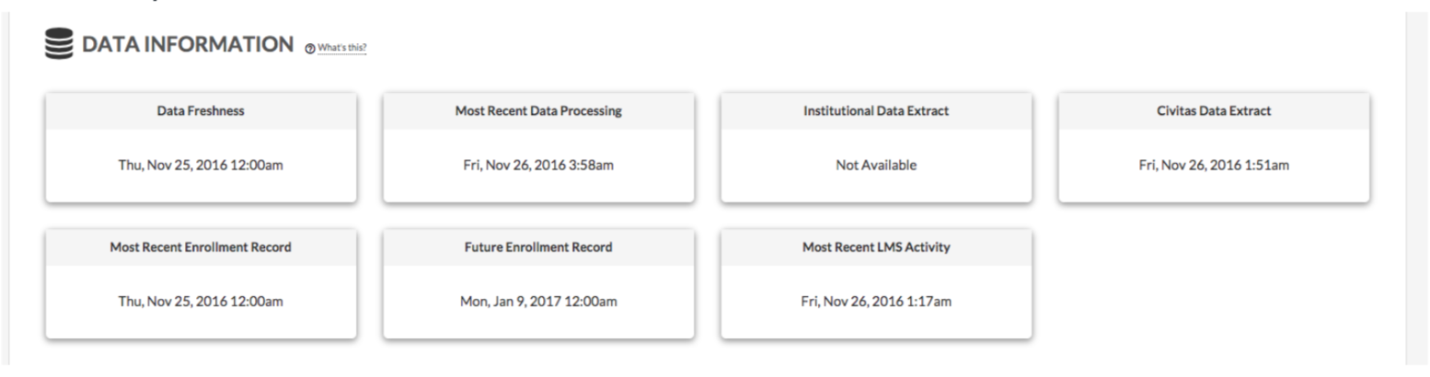This screenshot has height=377, width=1430.
Task: Click the Fri, Nov 26, 2016 1:17am timestamp
Action: click(x=876, y=302)
